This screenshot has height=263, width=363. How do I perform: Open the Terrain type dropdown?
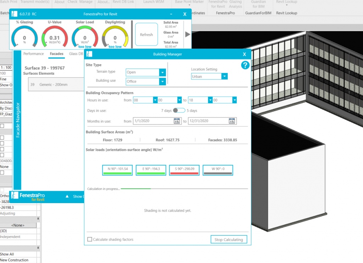point(162,72)
